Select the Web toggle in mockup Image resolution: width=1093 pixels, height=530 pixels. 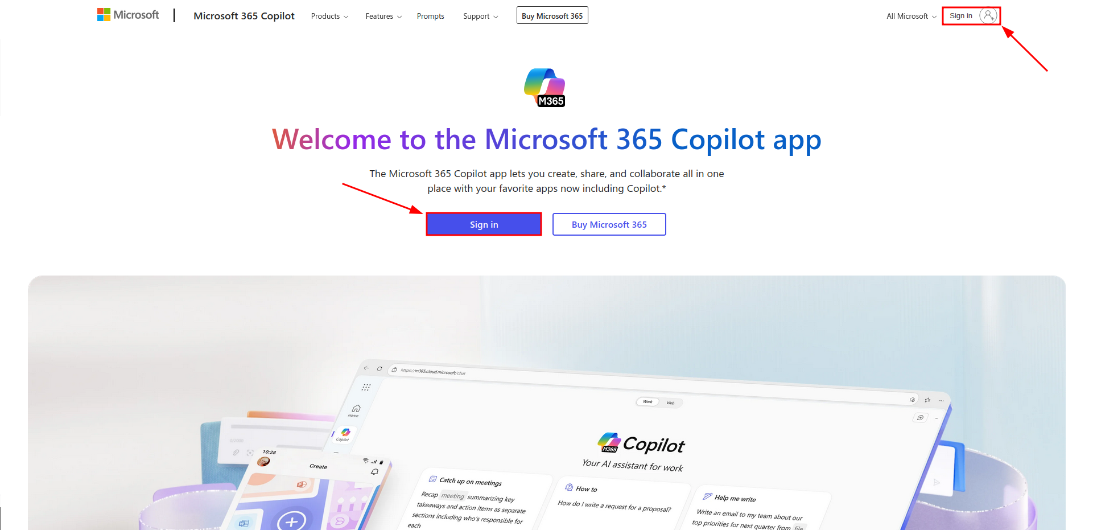coord(670,403)
